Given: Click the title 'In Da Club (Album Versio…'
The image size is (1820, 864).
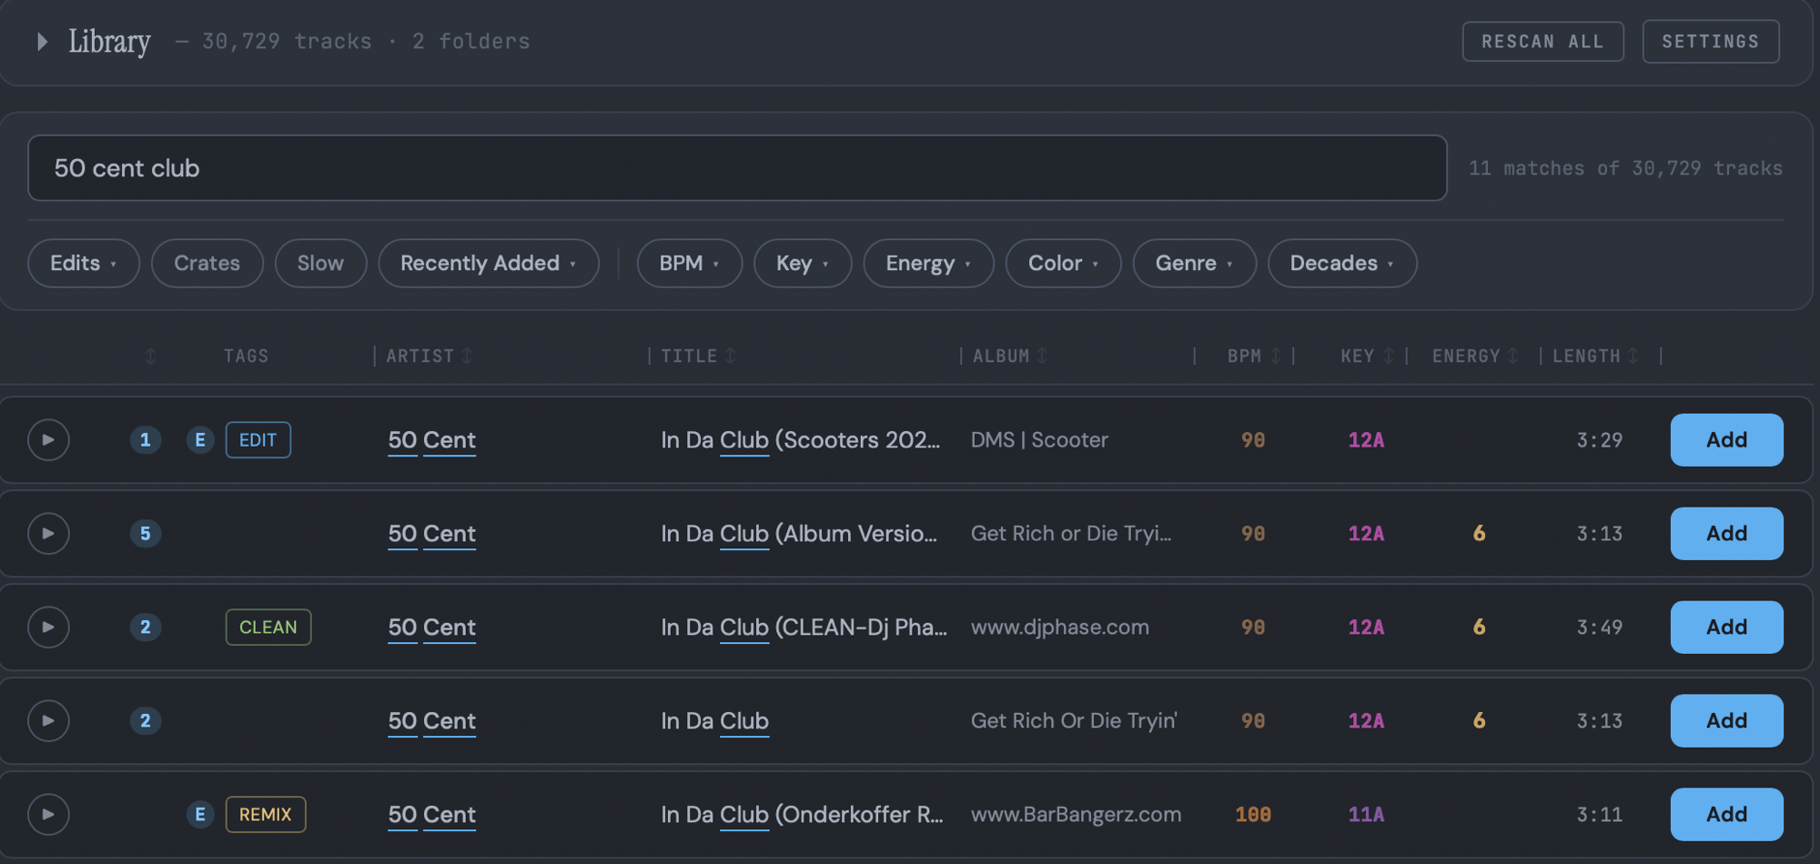Looking at the screenshot, I should [x=799, y=534].
